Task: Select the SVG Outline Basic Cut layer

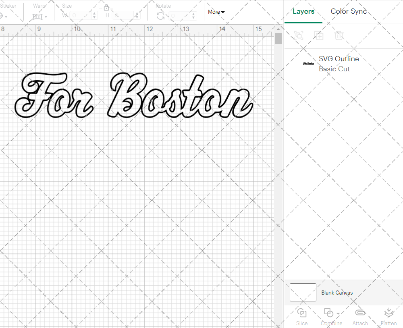Action: pyautogui.click(x=339, y=63)
